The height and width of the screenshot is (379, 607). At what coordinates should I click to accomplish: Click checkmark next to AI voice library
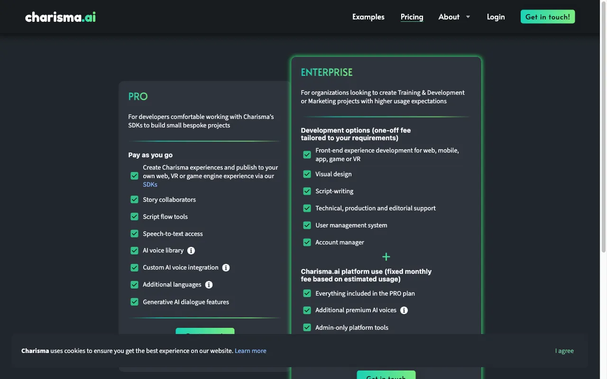point(134,251)
